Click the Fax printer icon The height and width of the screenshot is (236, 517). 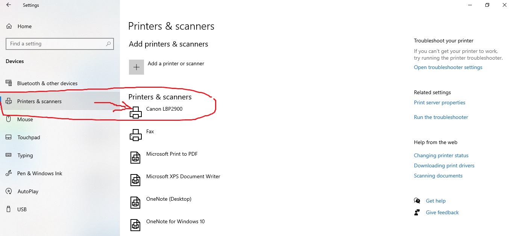(136, 135)
